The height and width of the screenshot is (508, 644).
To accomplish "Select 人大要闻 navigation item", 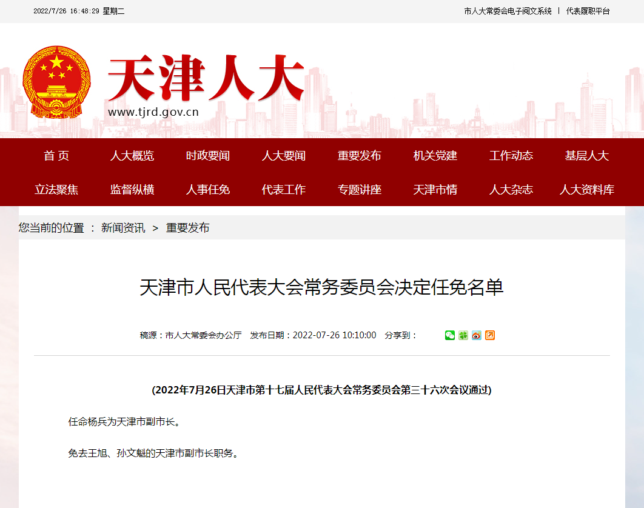I will point(284,156).
